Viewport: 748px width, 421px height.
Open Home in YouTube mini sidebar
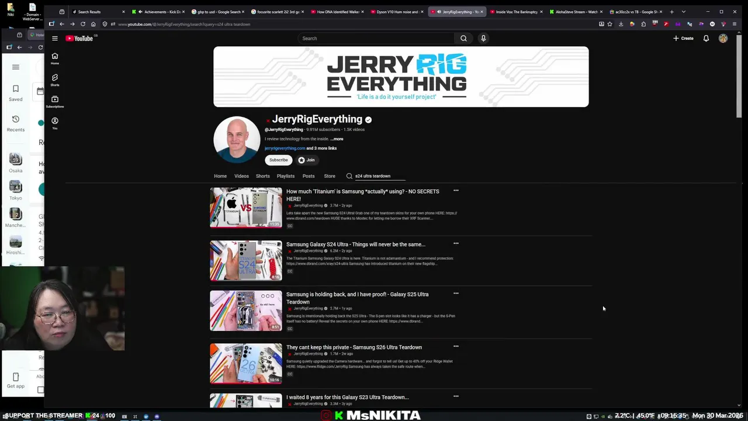[x=55, y=58]
